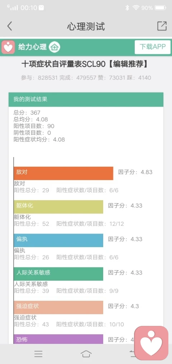Tap the 我的测试结果 header
The height and width of the screenshot is (364, 172).
(x=86, y=100)
